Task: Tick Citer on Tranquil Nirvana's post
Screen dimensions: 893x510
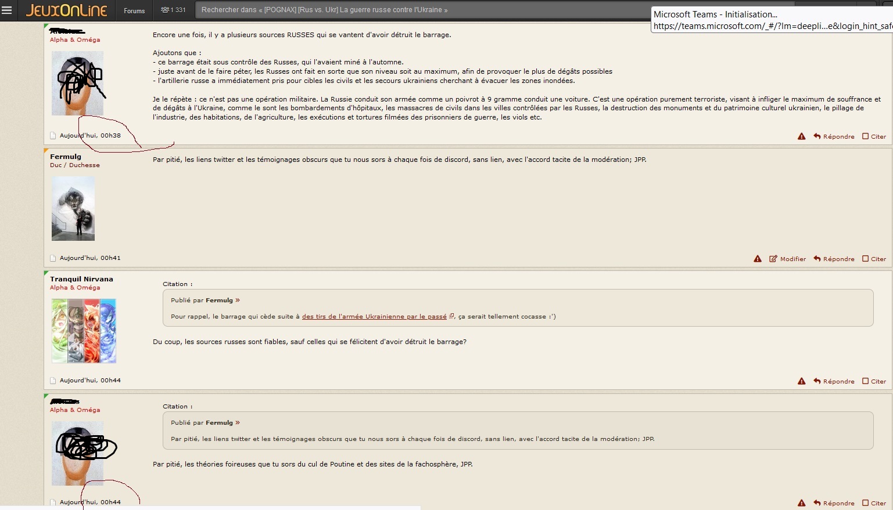Action: [x=874, y=381]
